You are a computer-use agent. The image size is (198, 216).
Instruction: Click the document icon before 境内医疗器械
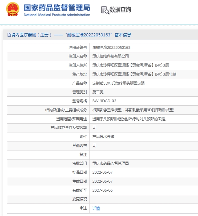pyautogui.click(x=9, y=35)
